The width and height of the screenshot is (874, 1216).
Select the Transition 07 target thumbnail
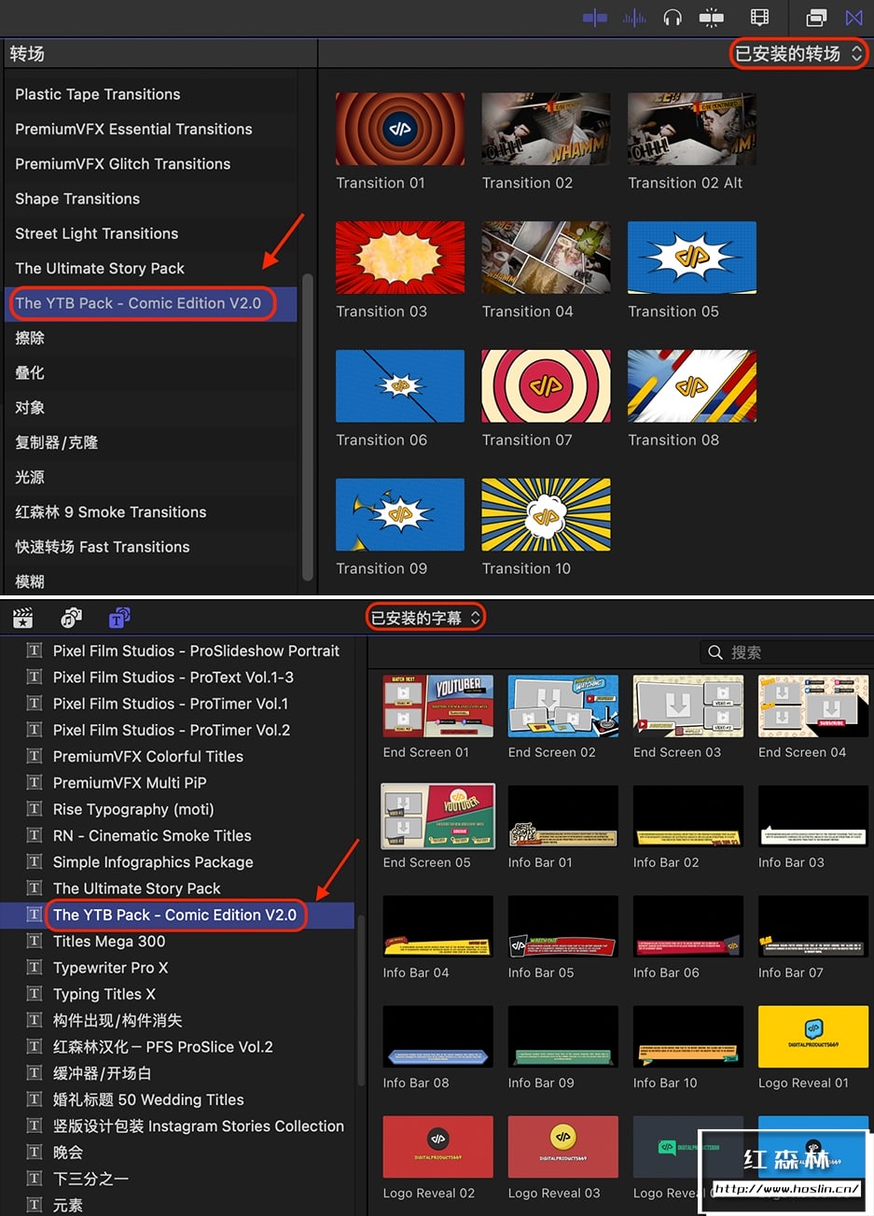pyautogui.click(x=546, y=386)
